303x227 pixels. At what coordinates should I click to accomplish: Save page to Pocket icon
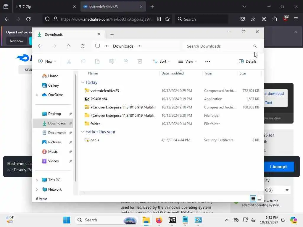click(x=243, y=19)
